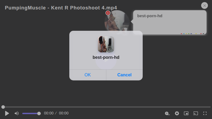Click the video seek progress bar
The image size is (212, 119).
106,107
